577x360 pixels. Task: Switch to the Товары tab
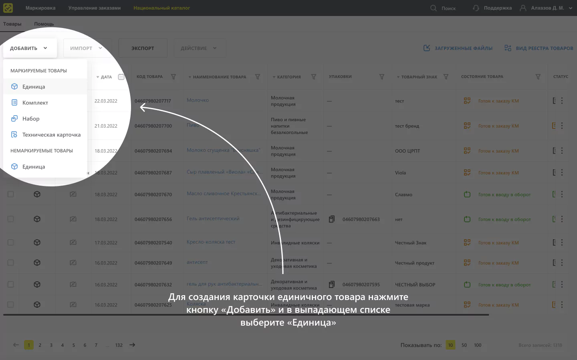click(12, 24)
